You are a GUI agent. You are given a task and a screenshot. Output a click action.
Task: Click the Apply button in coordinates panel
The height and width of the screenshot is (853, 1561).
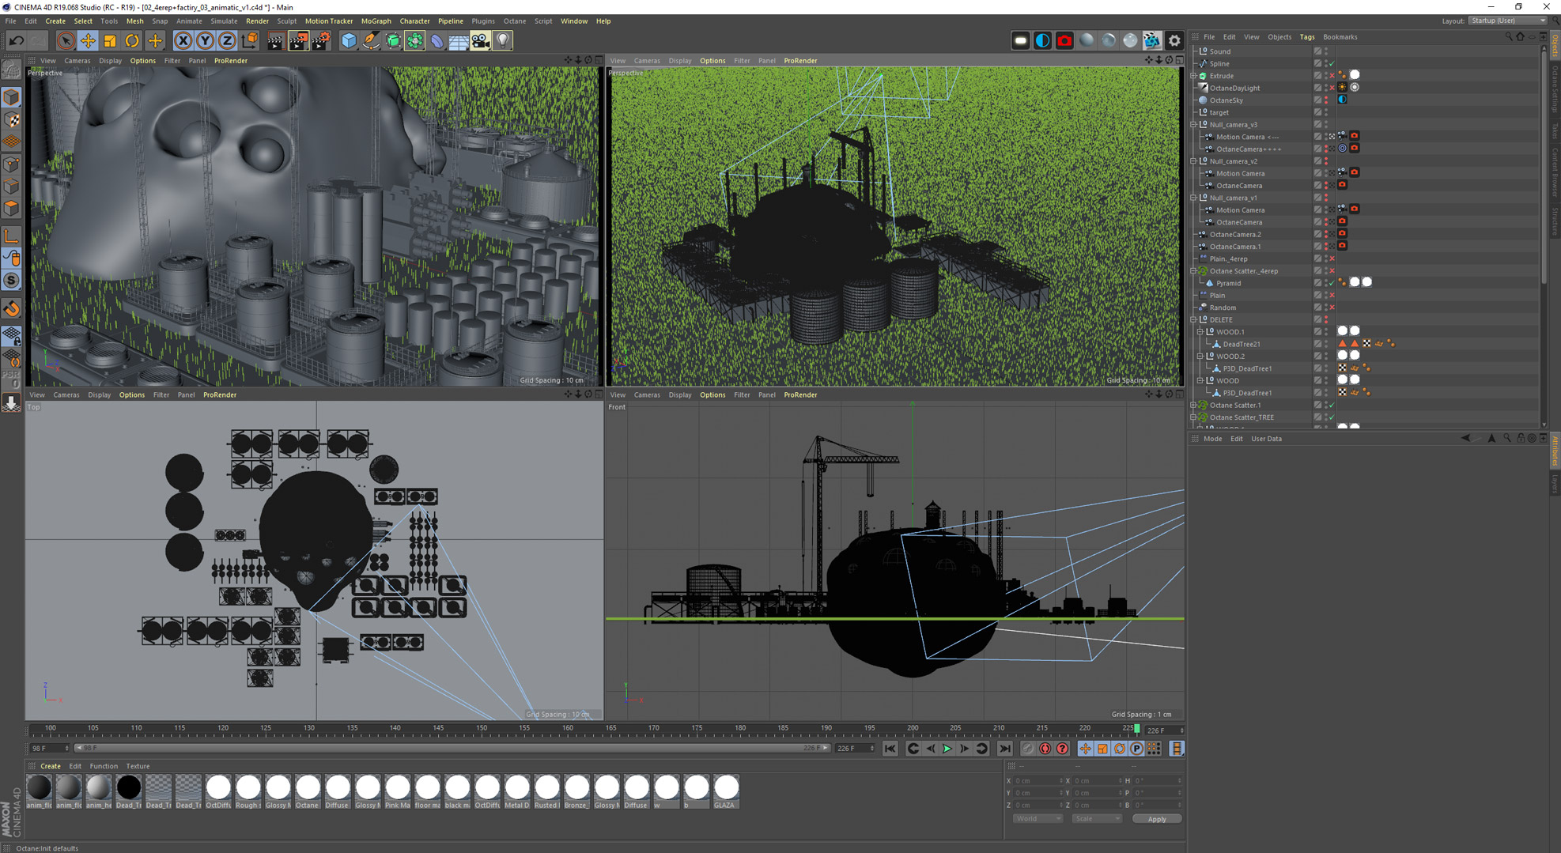click(1156, 819)
